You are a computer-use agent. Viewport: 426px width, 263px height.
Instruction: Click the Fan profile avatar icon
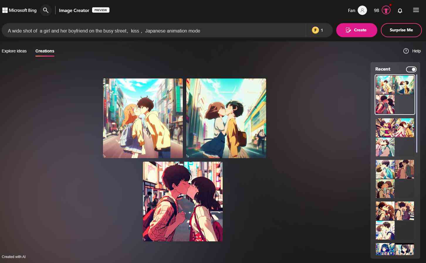362,10
